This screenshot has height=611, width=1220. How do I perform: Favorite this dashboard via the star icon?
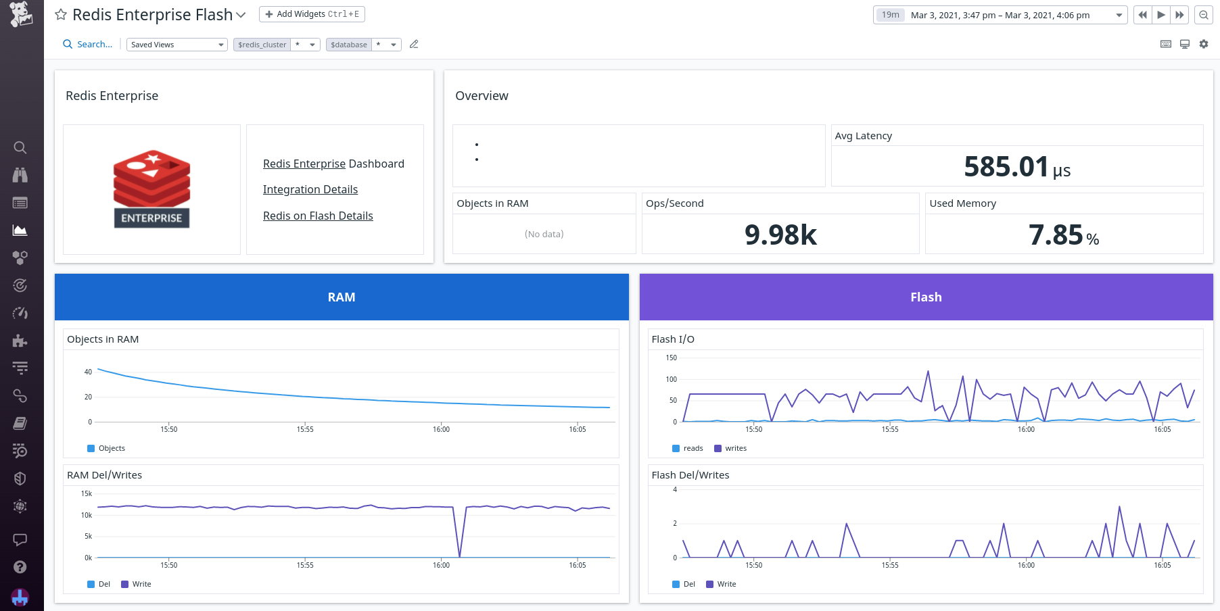tap(61, 14)
